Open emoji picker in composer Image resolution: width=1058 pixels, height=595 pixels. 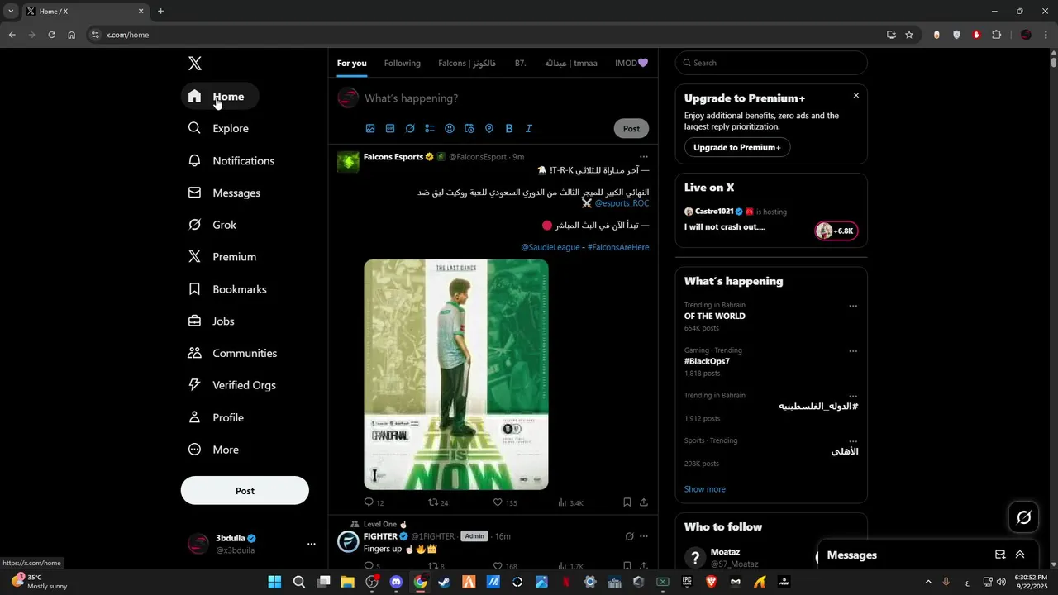pyautogui.click(x=450, y=128)
